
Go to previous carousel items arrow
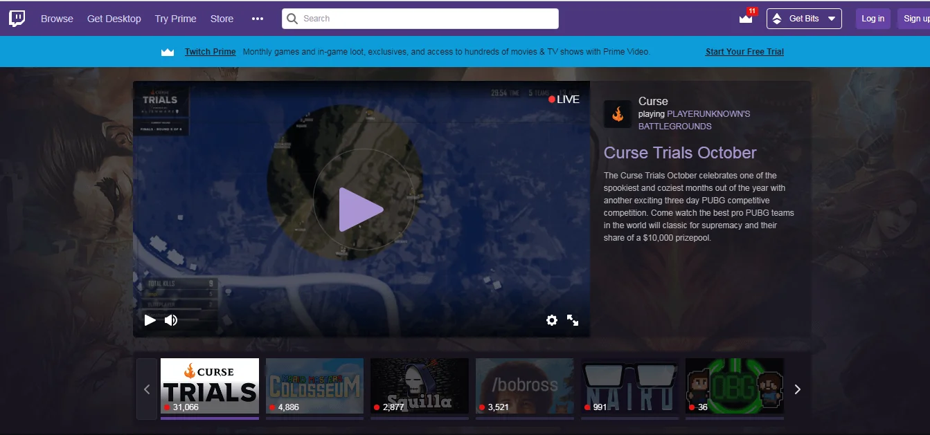(147, 389)
